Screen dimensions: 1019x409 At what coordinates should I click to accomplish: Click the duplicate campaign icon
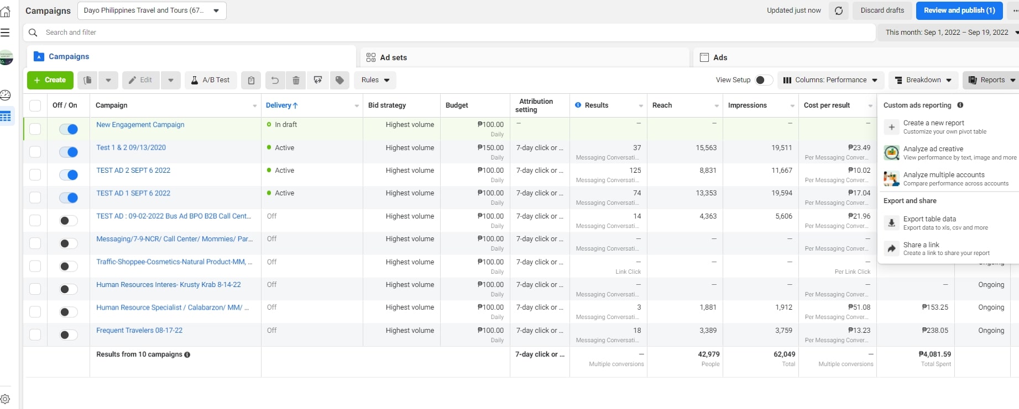pyautogui.click(x=87, y=80)
